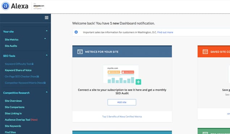Click the Metrics For Your Site header icon
Image resolution: width=230 pixels, height=134 pixels.
[80, 51]
